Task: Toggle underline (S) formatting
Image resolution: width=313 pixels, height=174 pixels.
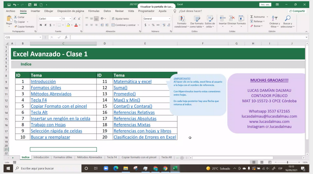Action: click(x=50, y=25)
